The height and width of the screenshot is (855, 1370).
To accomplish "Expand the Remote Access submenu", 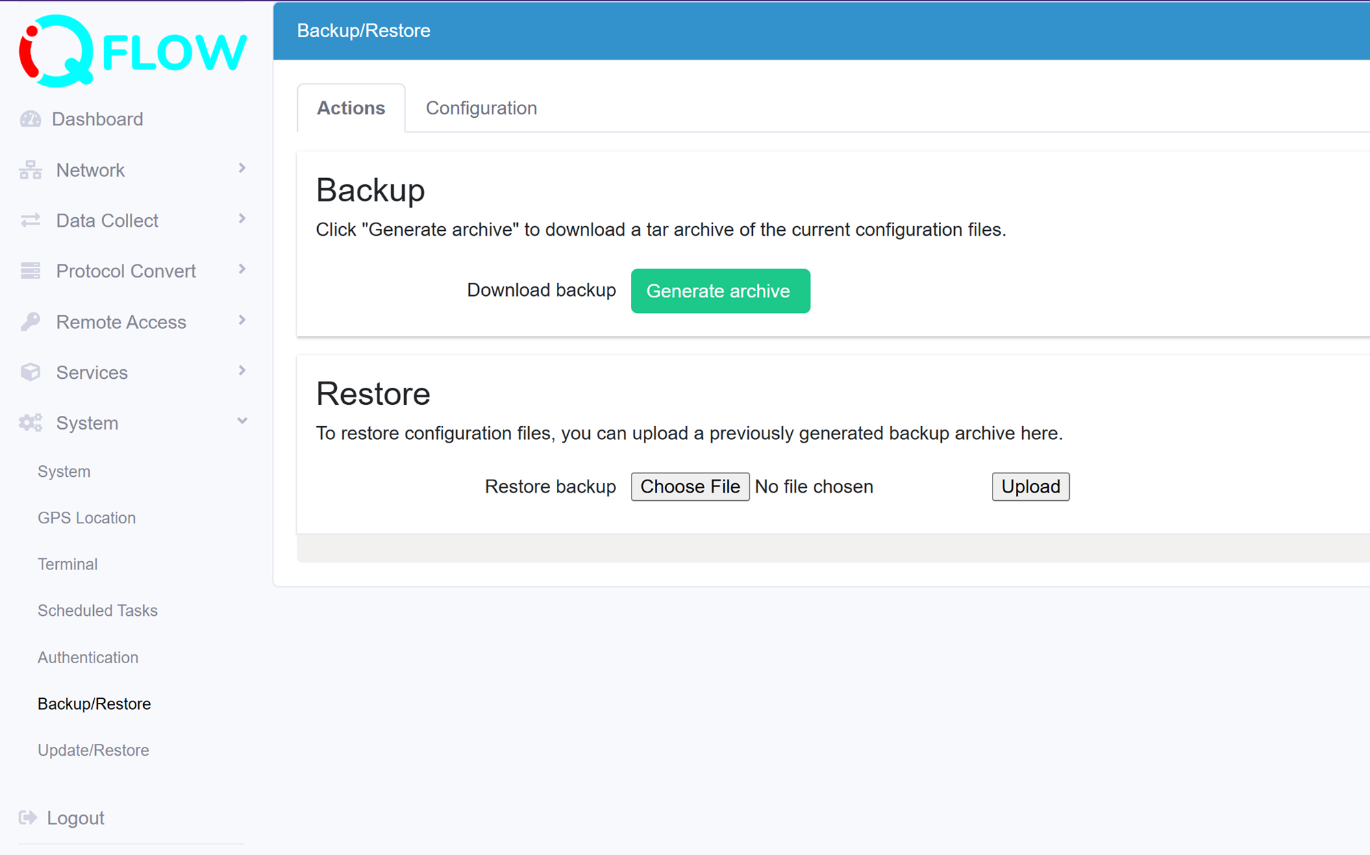I will click(241, 320).
